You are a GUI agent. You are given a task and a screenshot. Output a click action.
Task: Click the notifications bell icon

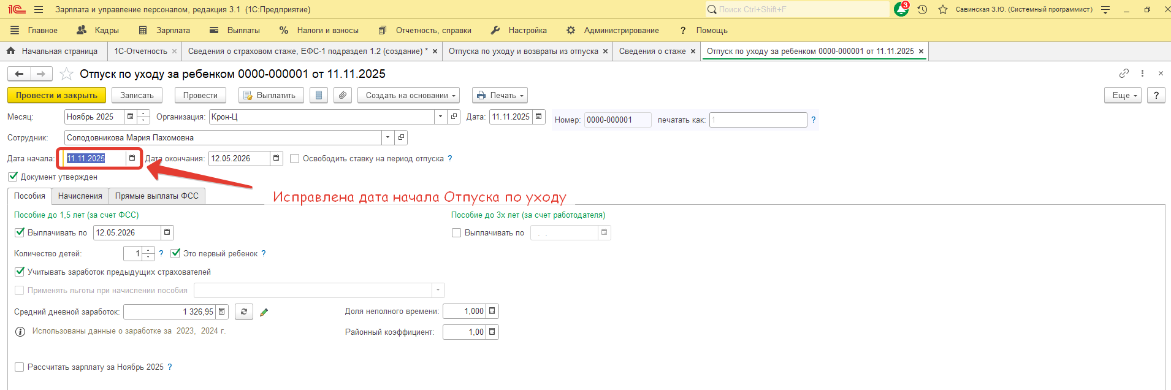click(x=901, y=9)
